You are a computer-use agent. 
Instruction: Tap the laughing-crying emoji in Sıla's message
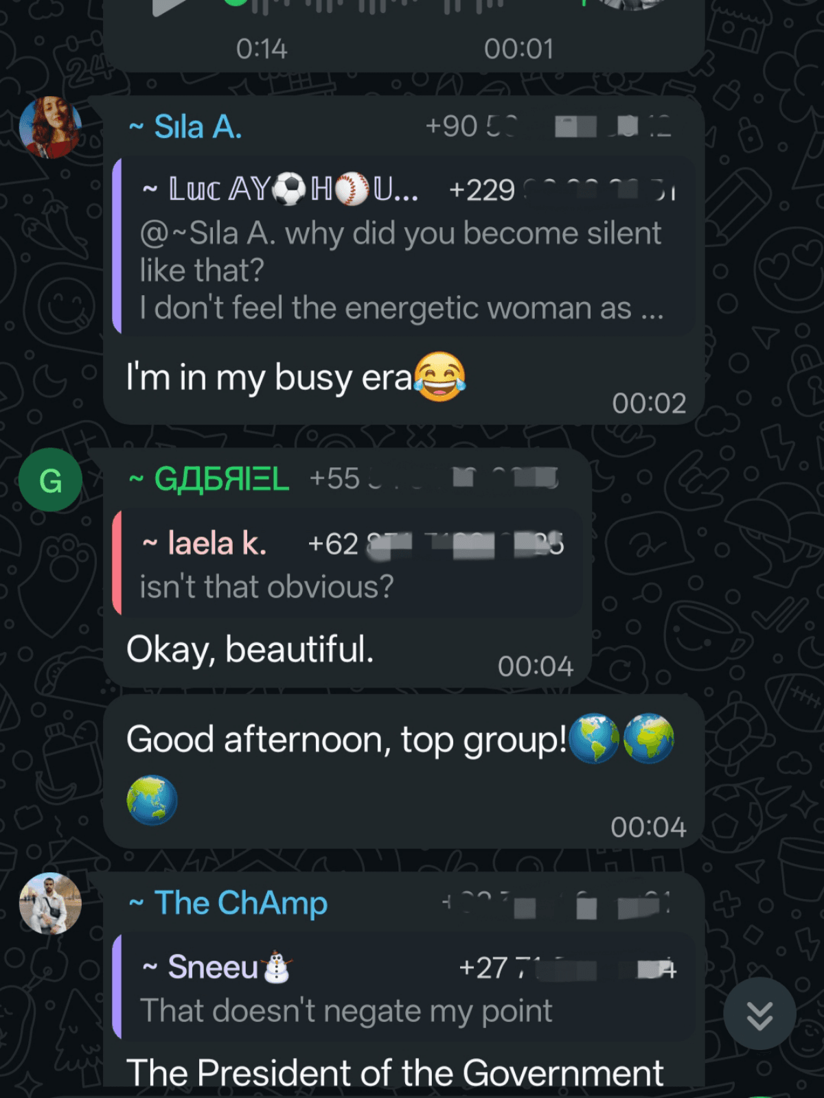click(x=440, y=377)
